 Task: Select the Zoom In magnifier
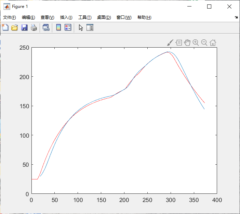click(196, 42)
